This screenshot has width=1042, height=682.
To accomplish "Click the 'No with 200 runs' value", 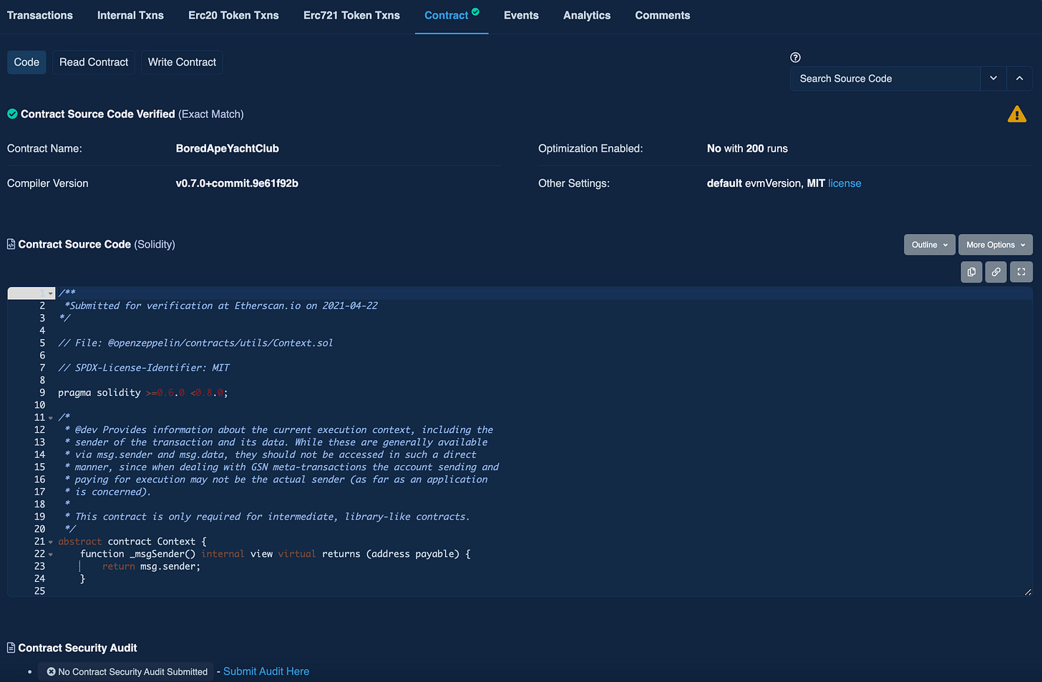I will (747, 148).
